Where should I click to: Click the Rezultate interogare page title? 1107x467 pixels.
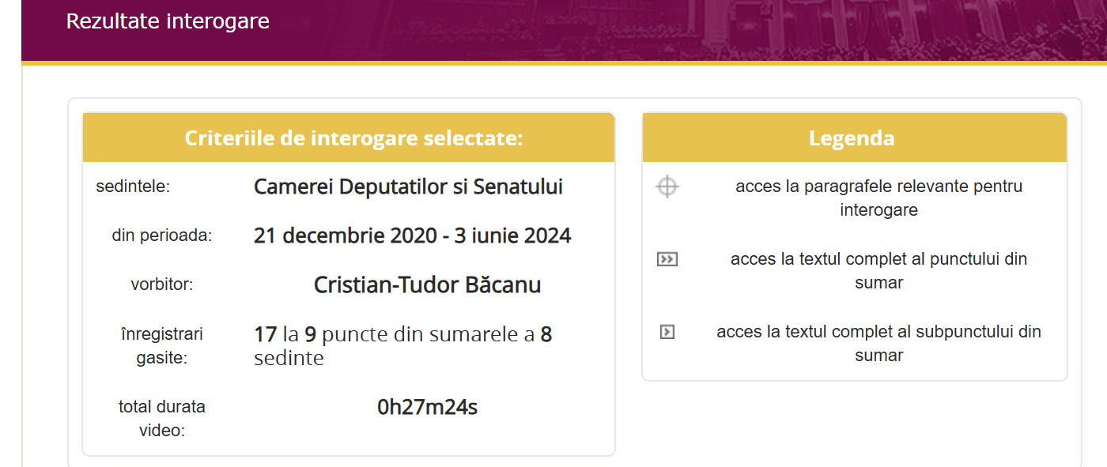(168, 21)
